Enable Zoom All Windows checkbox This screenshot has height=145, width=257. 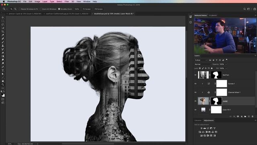pos(41,9)
